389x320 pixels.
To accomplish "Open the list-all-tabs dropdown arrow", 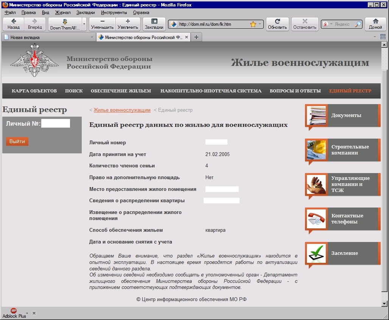I will 375,37.
